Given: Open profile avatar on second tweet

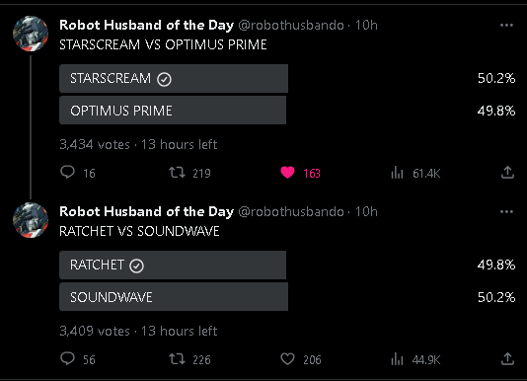Looking at the screenshot, I should click(x=31, y=220).
